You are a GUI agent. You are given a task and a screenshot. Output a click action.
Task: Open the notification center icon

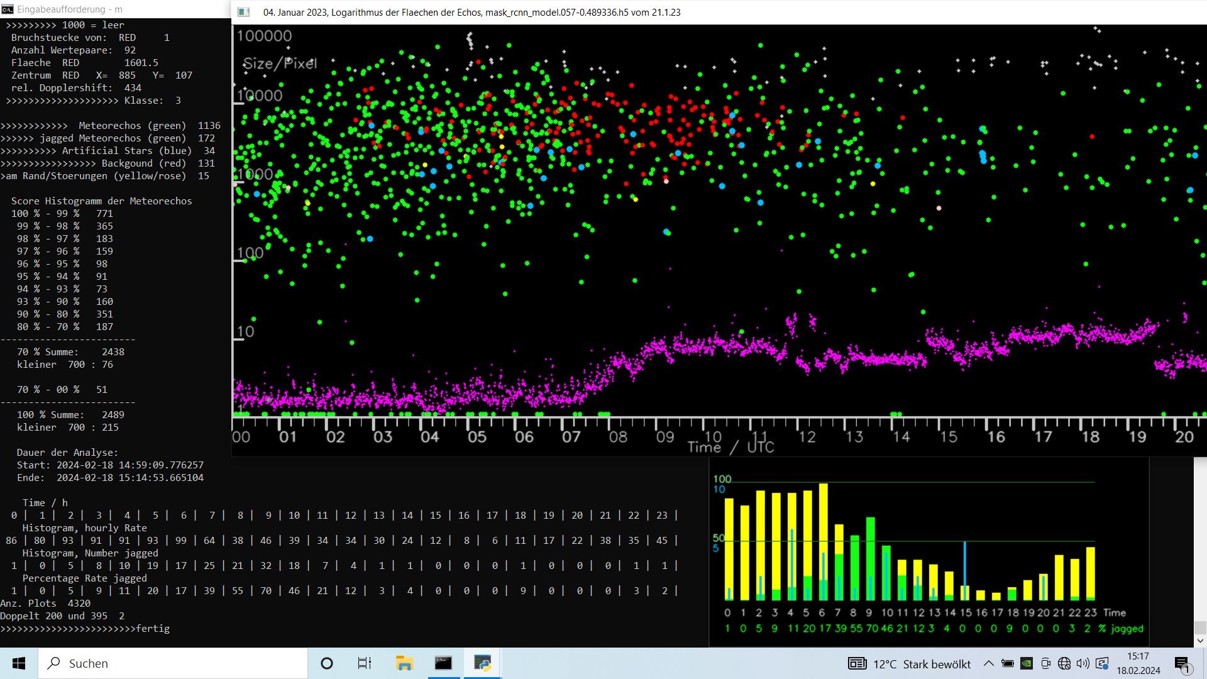(x=1182, y=663)
